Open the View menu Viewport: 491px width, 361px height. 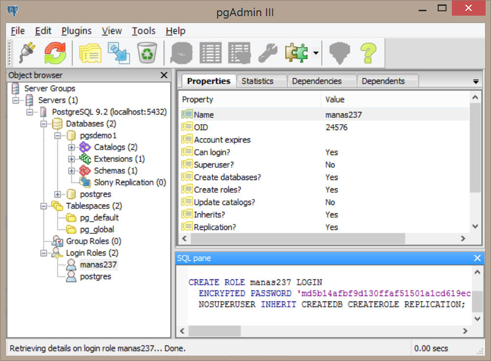pos(112,31)
